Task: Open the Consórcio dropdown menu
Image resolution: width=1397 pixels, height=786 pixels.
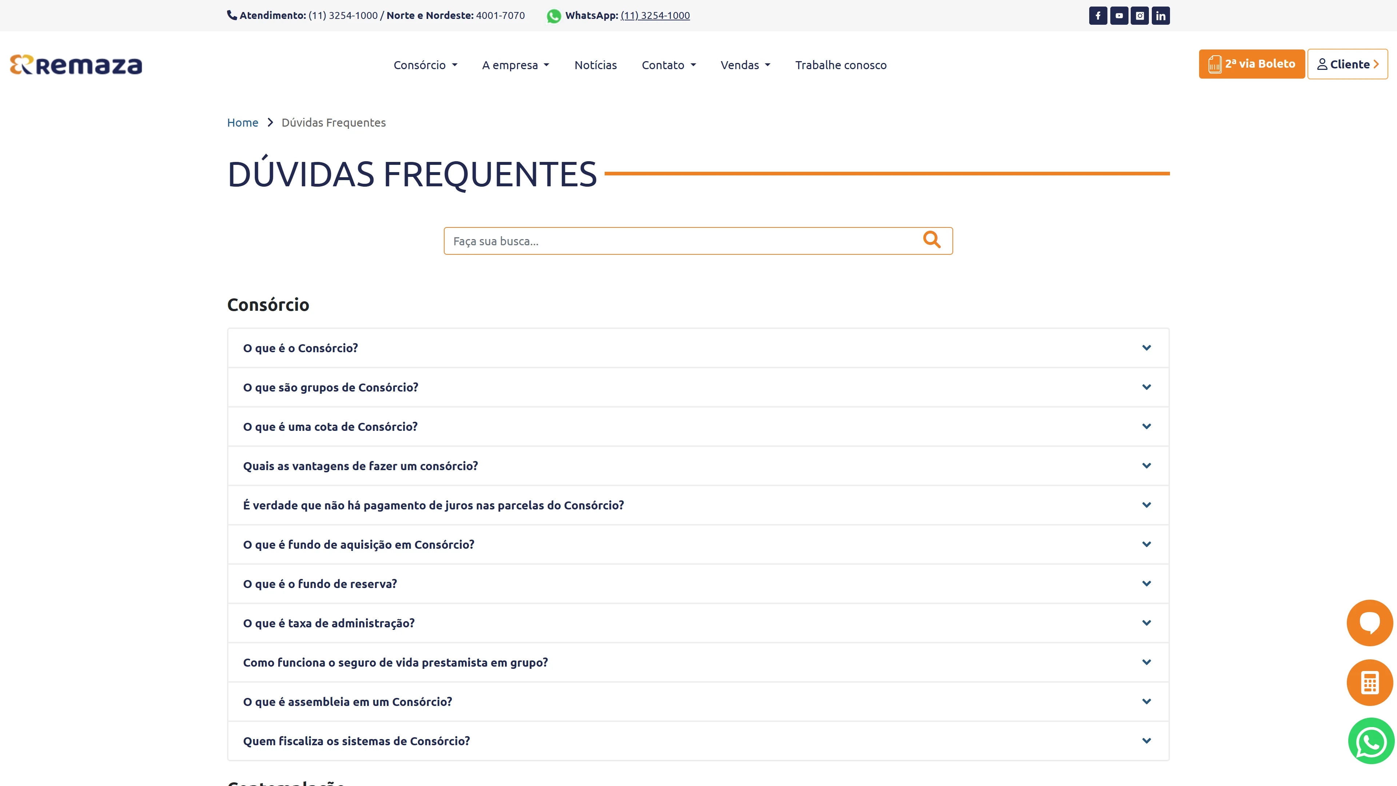Action: pos(426,65)
